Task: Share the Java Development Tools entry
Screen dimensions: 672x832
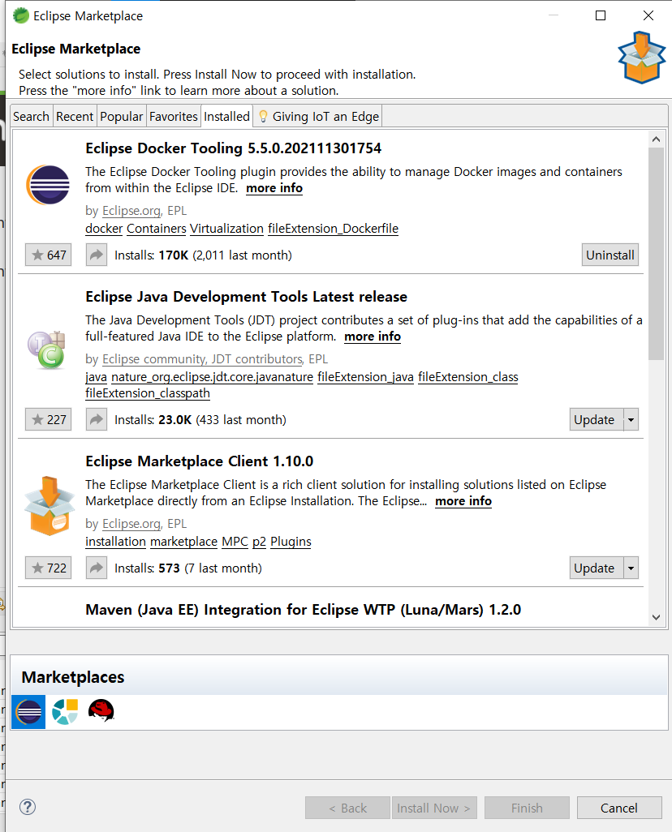Action: [x=96, y=420]
